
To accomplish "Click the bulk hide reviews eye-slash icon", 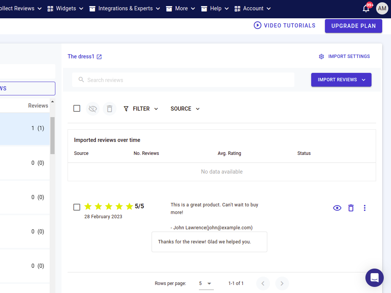I will coord(93,109).
